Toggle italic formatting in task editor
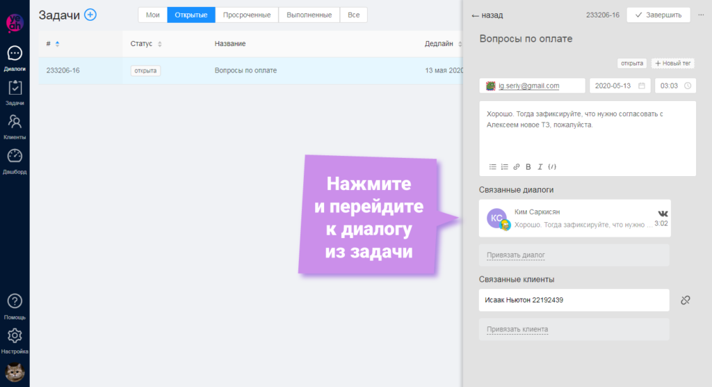 click(x=540, y=167)
